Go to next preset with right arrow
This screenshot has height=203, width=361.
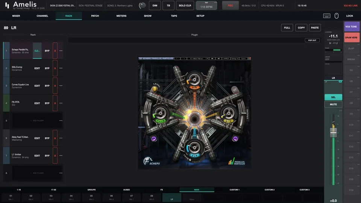tap(218, 59)
